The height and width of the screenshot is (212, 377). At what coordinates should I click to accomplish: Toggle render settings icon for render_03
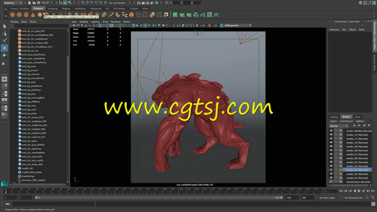point(340,170)
